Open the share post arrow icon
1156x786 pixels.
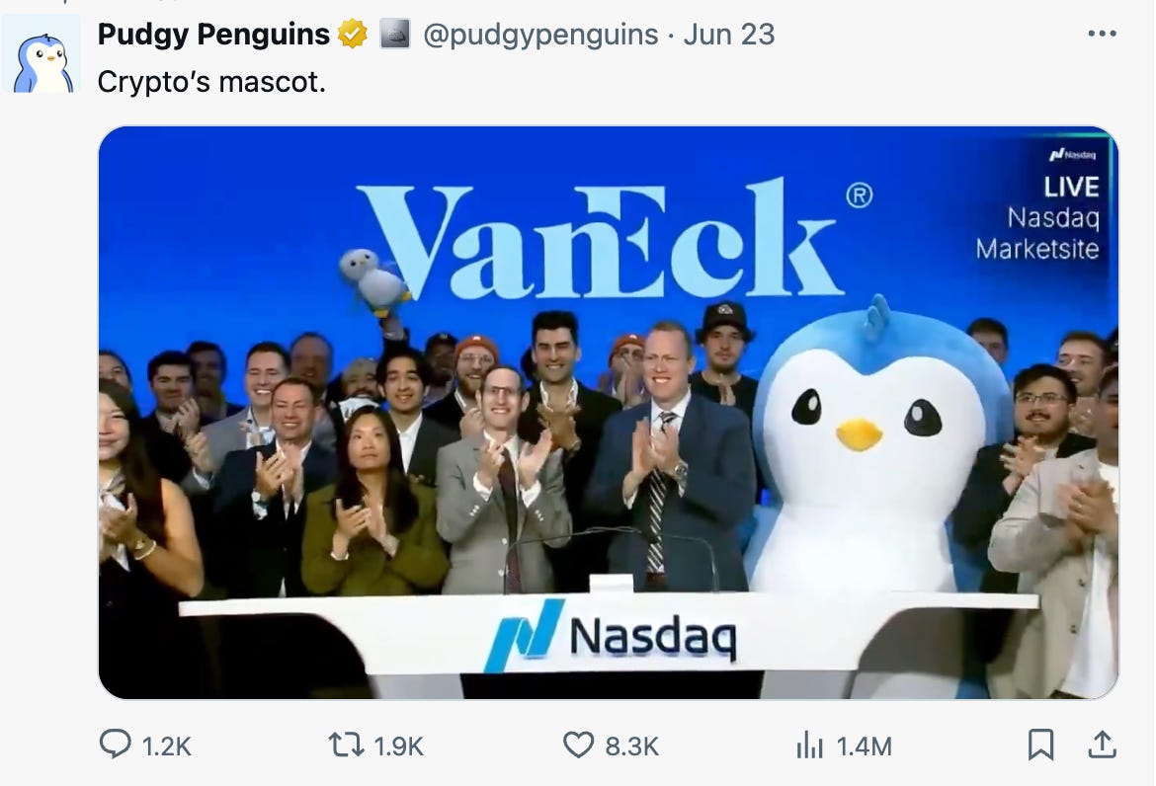tap(1103, 744)
